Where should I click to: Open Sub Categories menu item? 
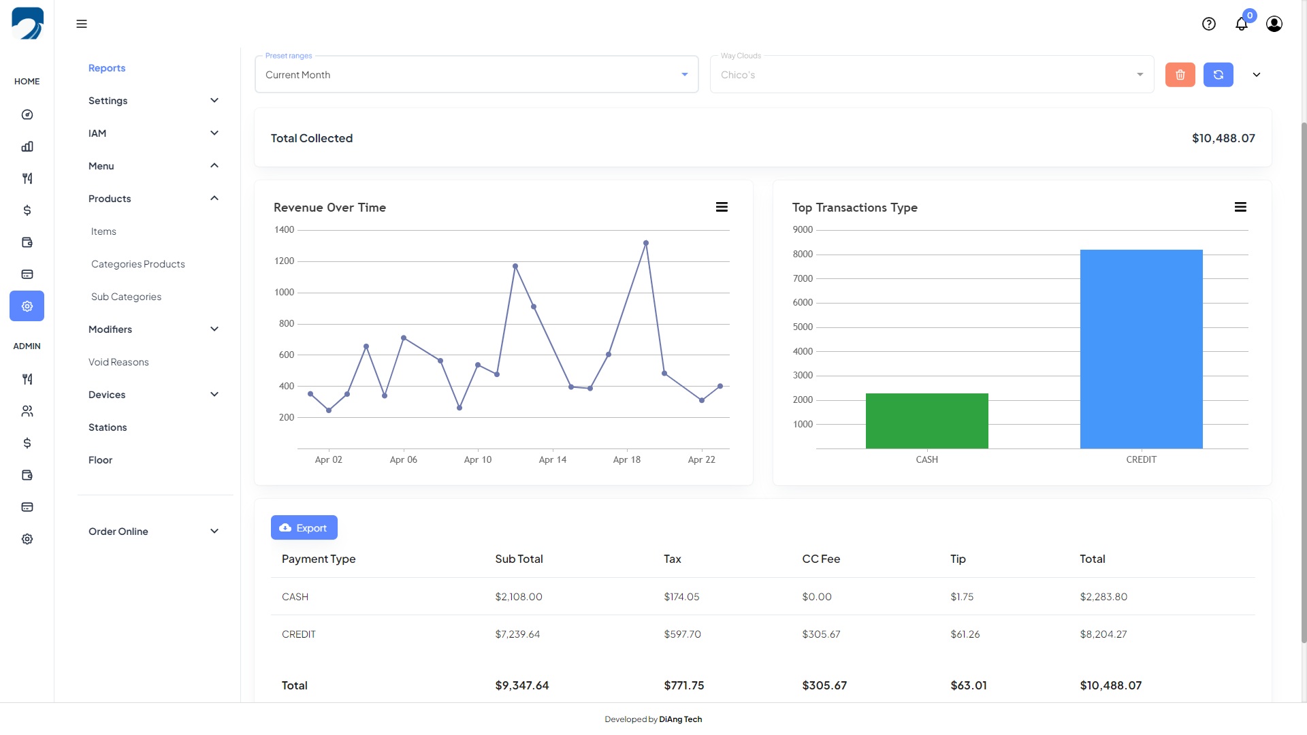click(126, 297)
